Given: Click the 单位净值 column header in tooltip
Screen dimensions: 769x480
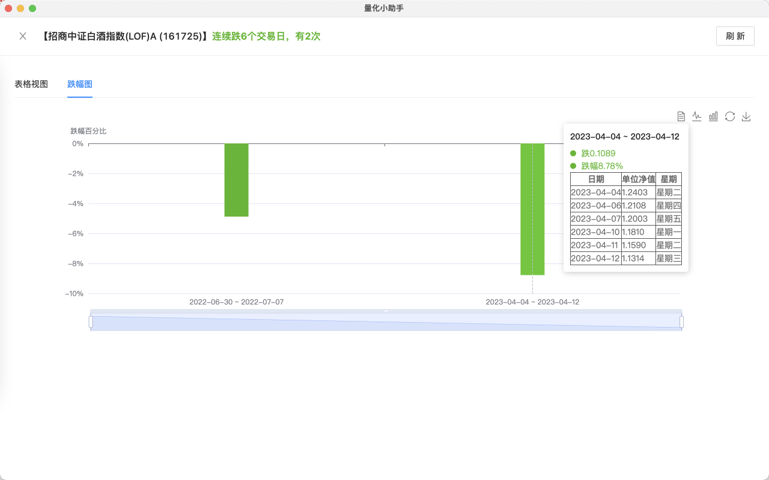Looking at the screenshot, I should coord(639,179).
